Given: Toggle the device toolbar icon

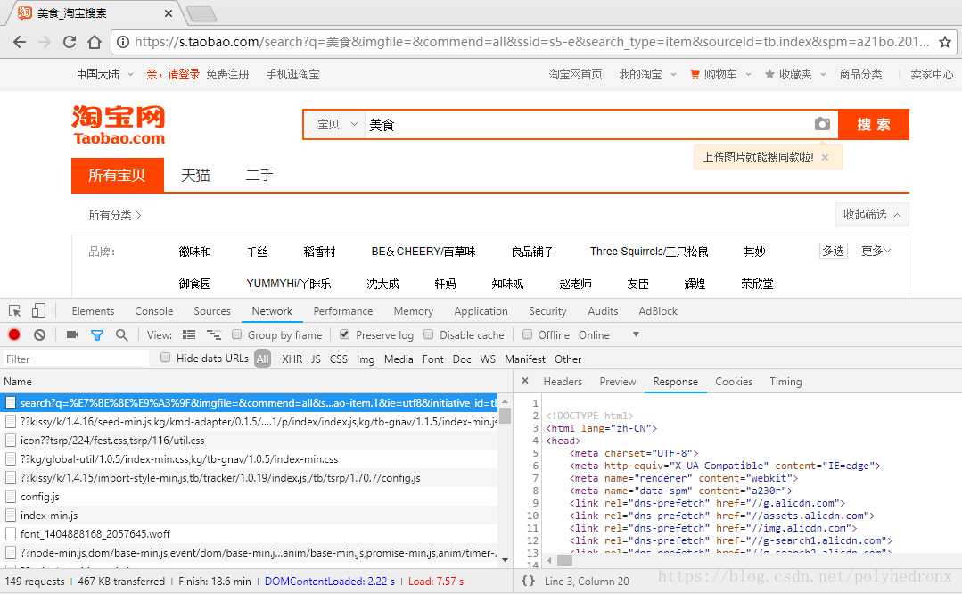Looking at the screenshot, I should [x=38, y=310].
